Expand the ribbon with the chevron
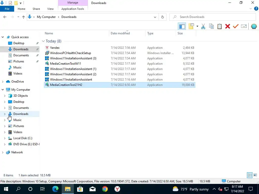Viewport: 259px width, 194px height. (x=251, y=9)
